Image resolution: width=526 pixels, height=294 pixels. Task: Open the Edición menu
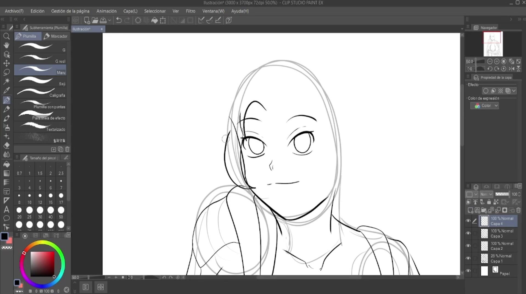[x=37, y=11]
